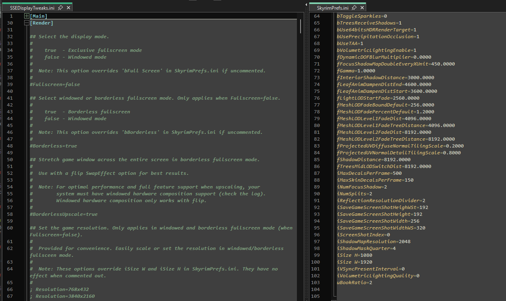
Task: Close the SSEDisplayTweaks.ini tab
Action: pyautogui.click(x=68, y=8)
